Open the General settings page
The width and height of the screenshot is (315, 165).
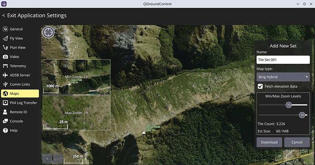pyautogui.click(x=20, y=29)
